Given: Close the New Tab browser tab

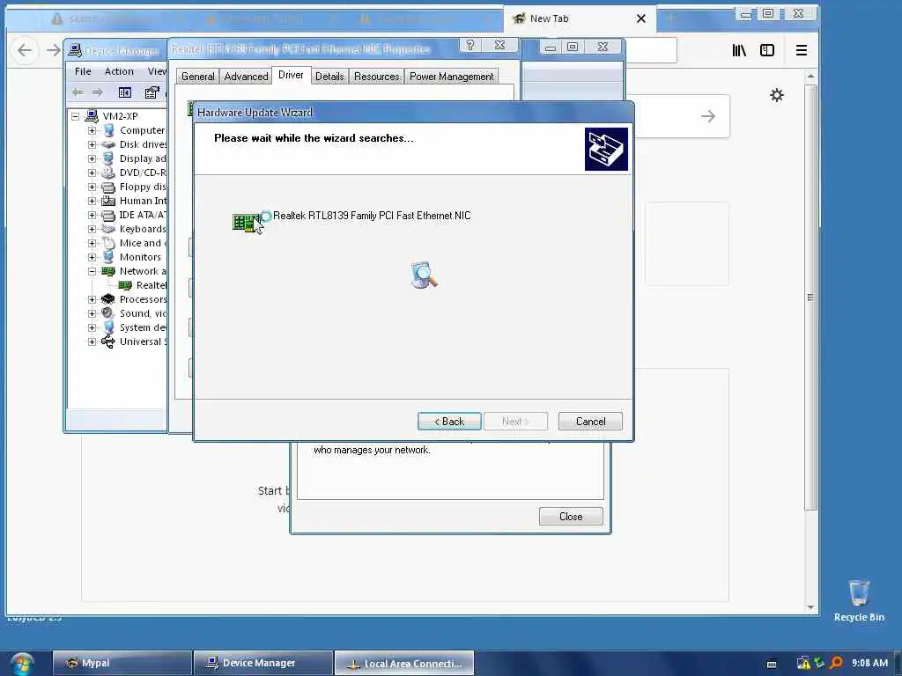Looking at the screenshot, I should pos(641,19).
